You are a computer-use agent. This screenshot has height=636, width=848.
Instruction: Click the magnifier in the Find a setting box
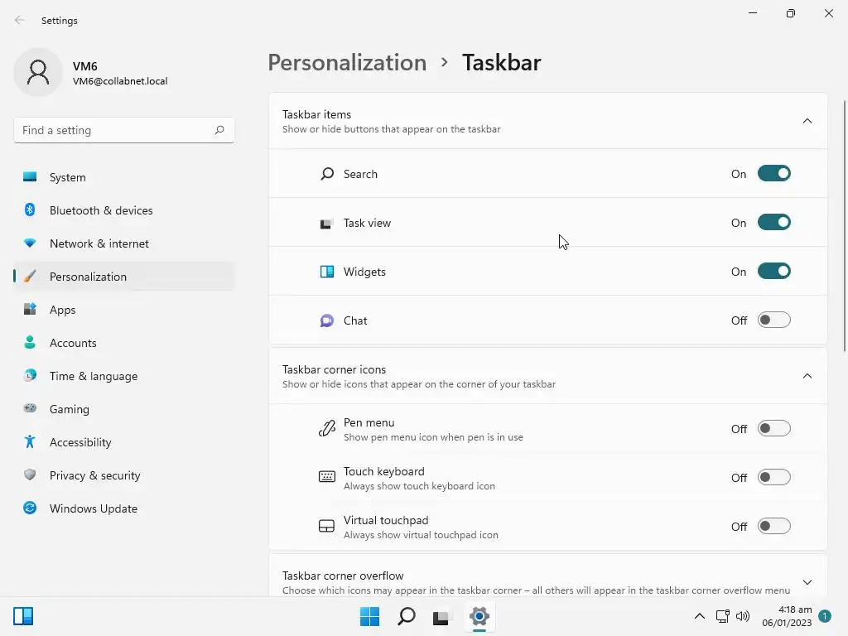[219, 130]
